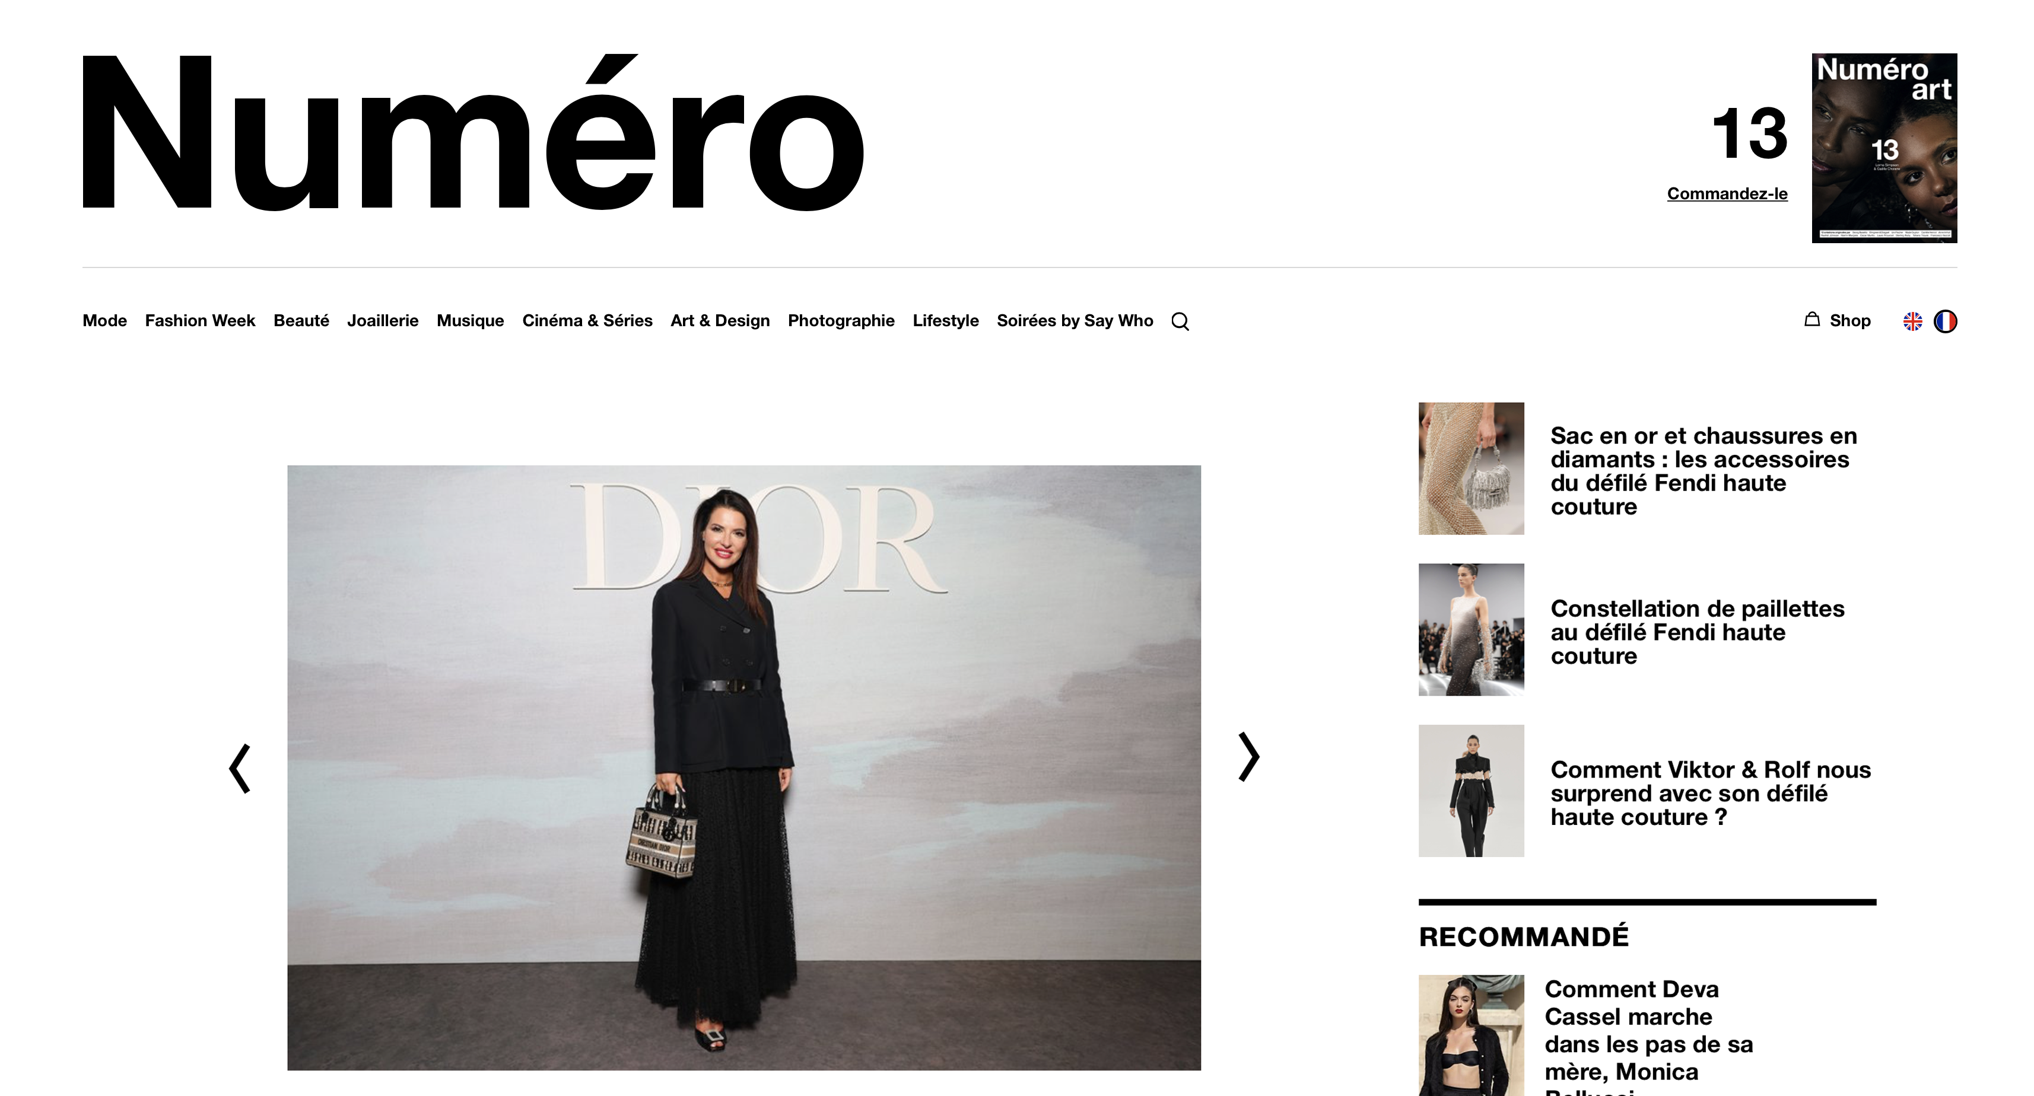Screen dimensions: 2034x1096
Task: Click the Fendi silver bag thumbnail
Action: click(1471, 469)
